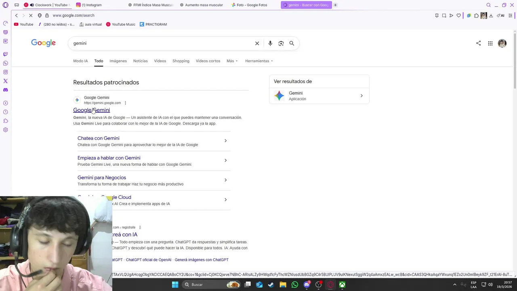Open the Opera main menu logo
The height and width of the screenshot is (291, 517).
point(5,5)
